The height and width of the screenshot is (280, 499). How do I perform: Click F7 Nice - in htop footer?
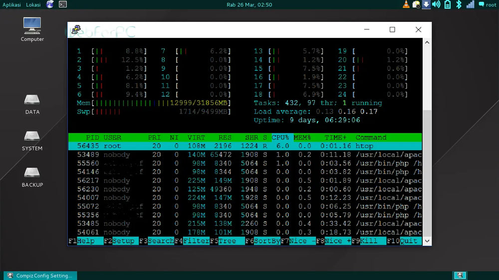point(298,241)
